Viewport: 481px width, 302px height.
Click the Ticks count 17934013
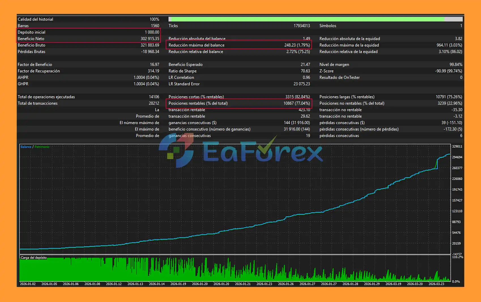302,26
